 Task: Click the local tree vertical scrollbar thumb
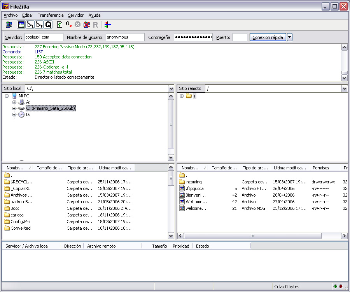pyautogui.click(x=171, y=124)
